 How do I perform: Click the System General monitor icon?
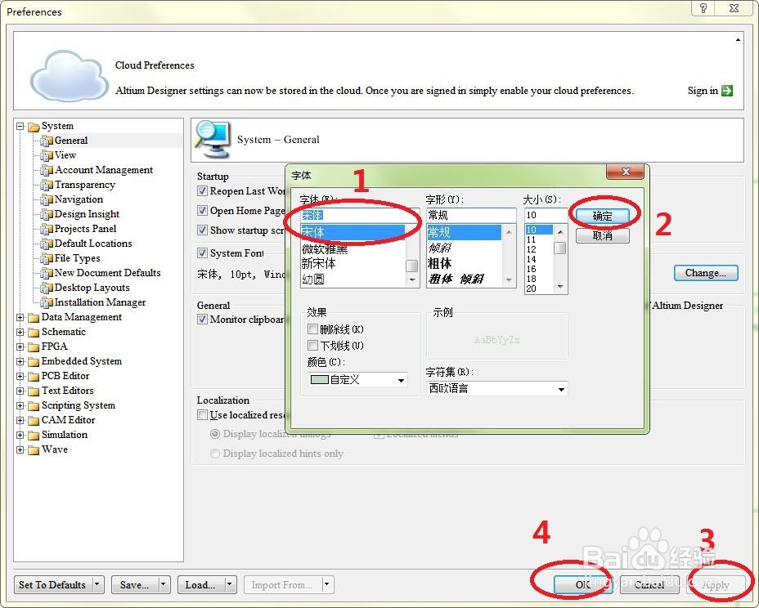[x=212, y=139]
